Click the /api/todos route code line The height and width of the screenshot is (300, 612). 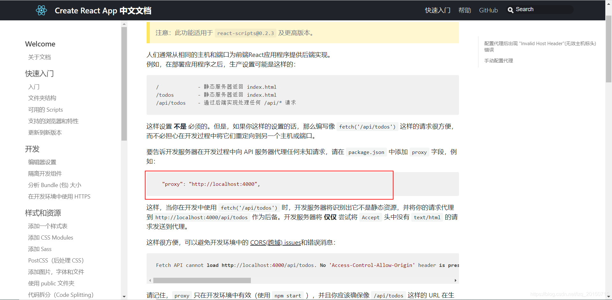point(226,103)
